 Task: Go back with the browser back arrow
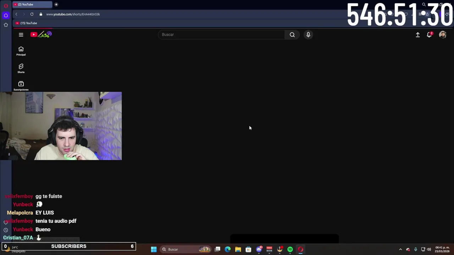tap(16, 14)
